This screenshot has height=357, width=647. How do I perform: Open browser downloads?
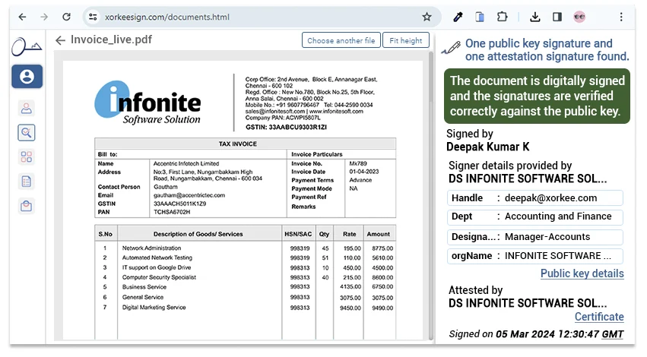[535, 17]
